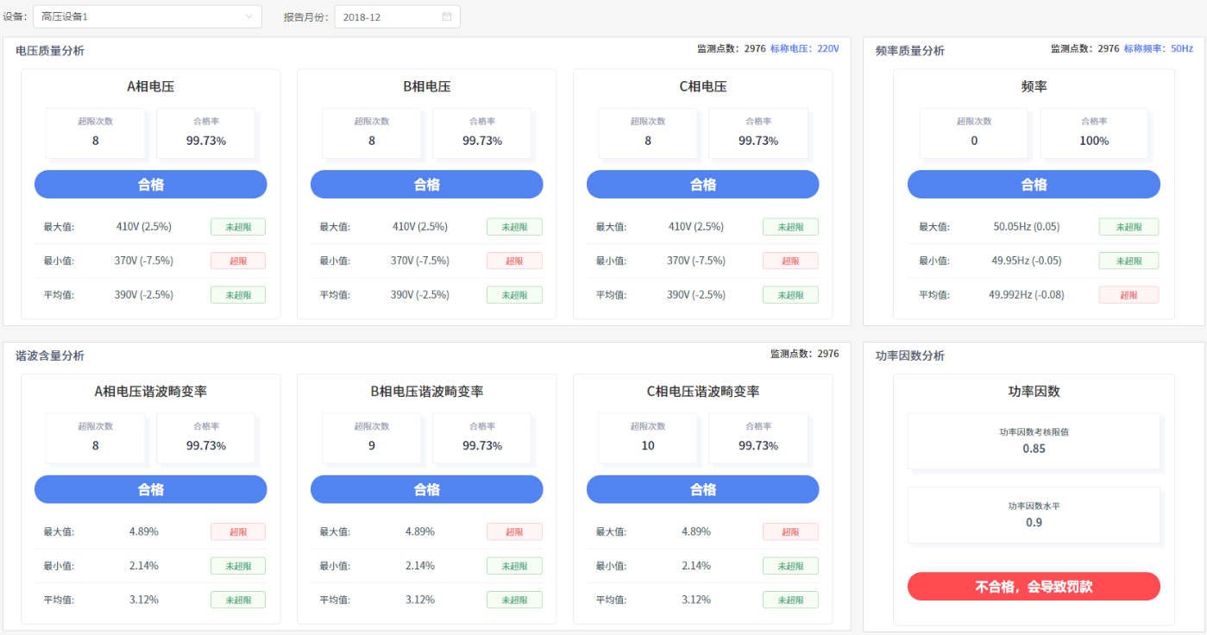Click the calendar icon in month picker

(x=447, y=16)
